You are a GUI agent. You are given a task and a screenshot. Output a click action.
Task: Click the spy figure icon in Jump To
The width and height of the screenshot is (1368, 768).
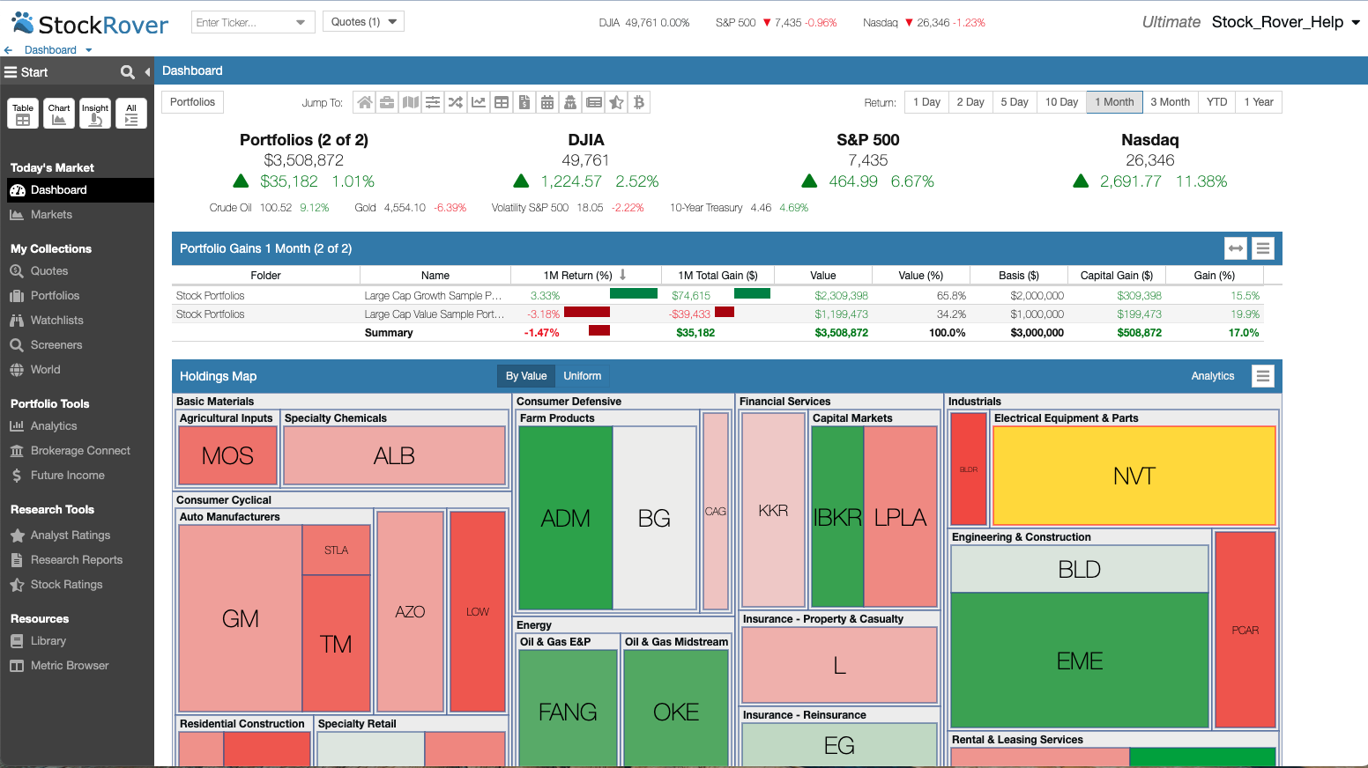tap(570, 102)
